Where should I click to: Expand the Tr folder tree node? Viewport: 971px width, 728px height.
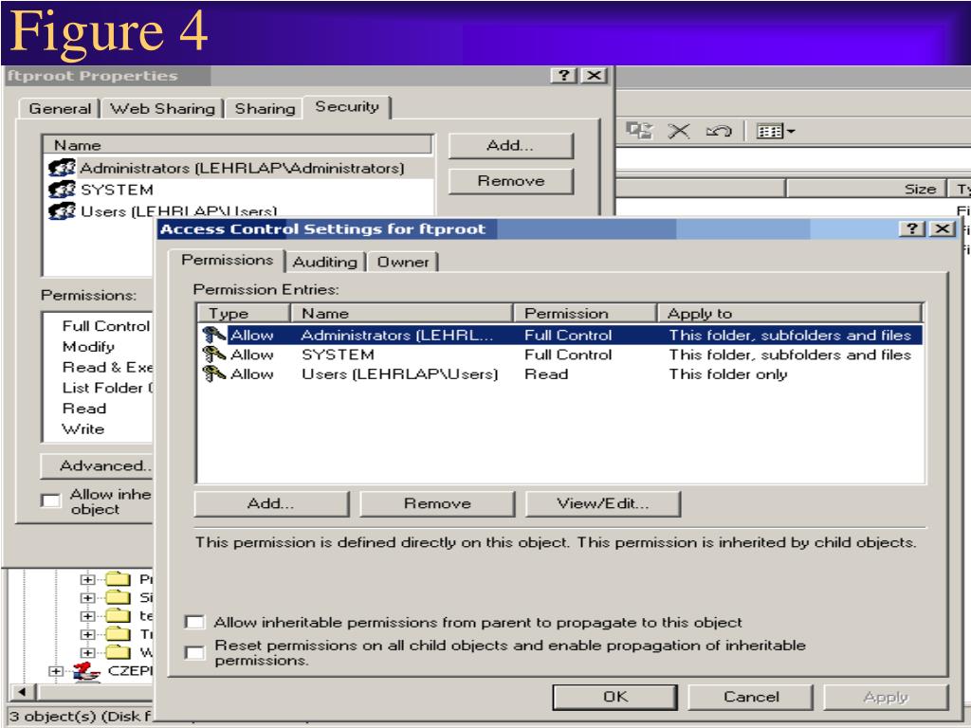point(87,634)
